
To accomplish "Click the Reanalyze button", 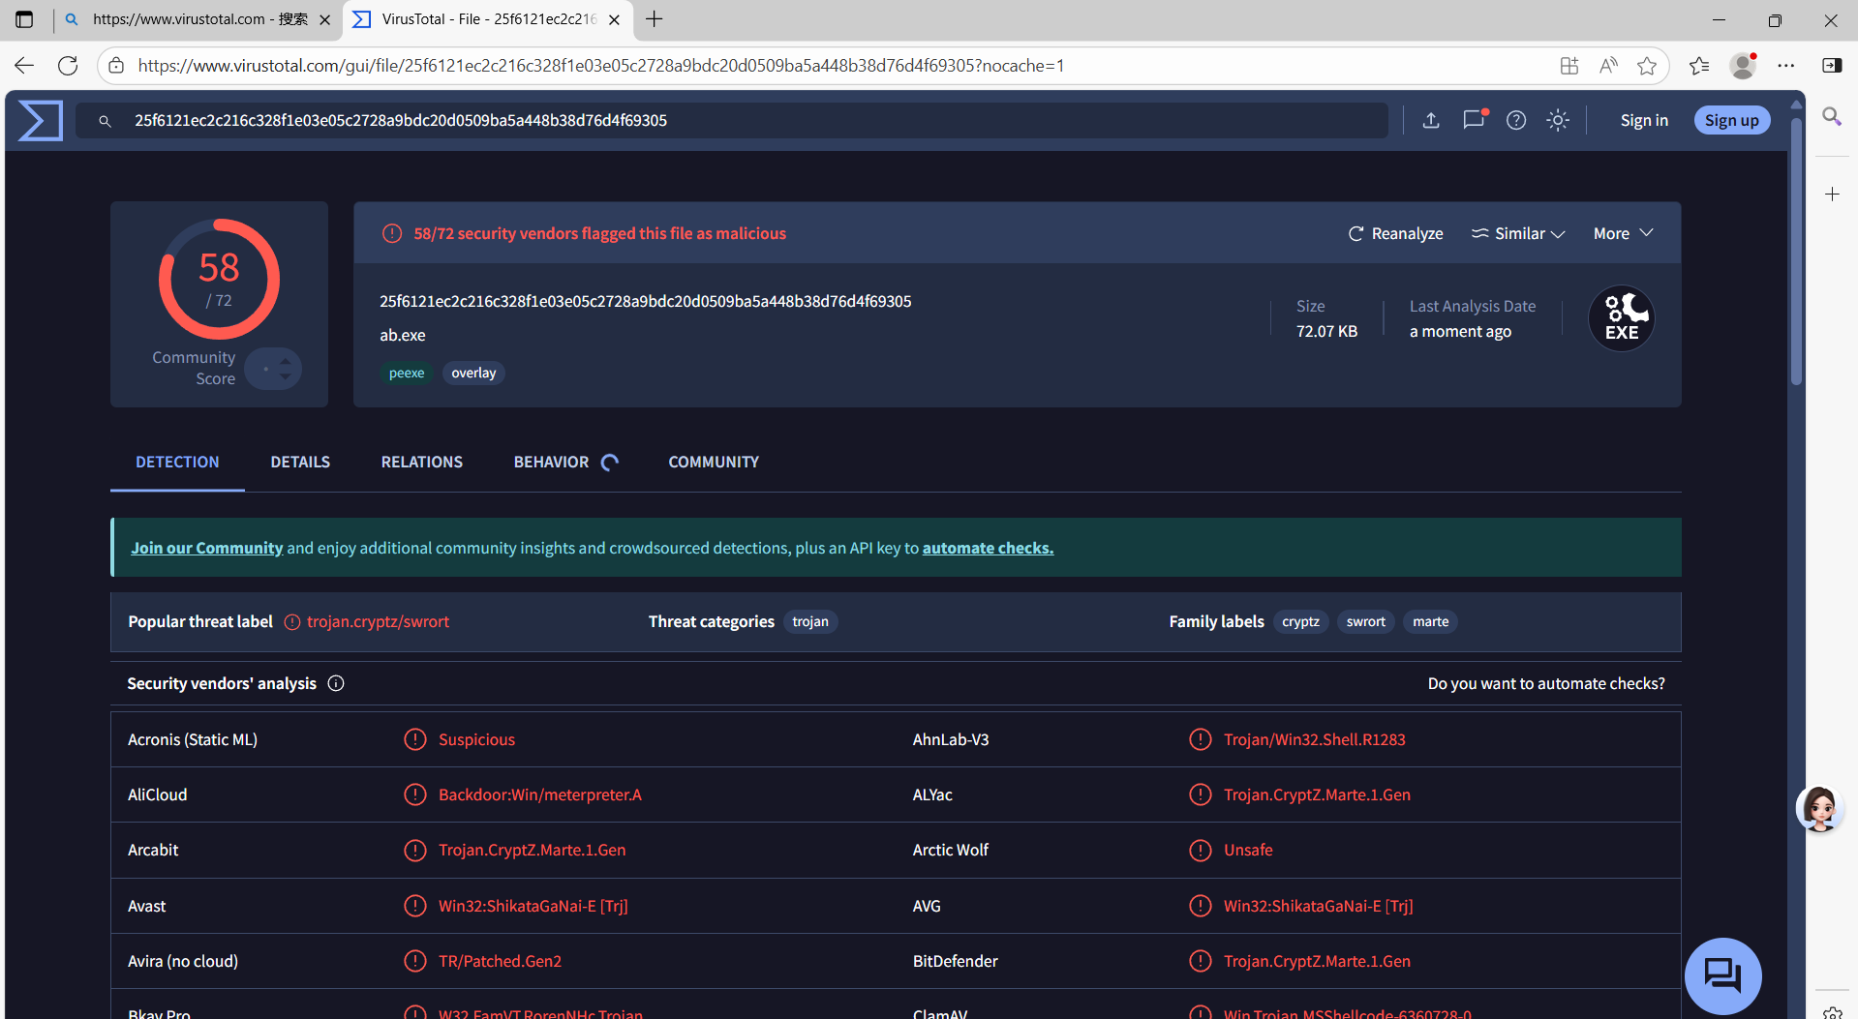I will click(1395, 233).
